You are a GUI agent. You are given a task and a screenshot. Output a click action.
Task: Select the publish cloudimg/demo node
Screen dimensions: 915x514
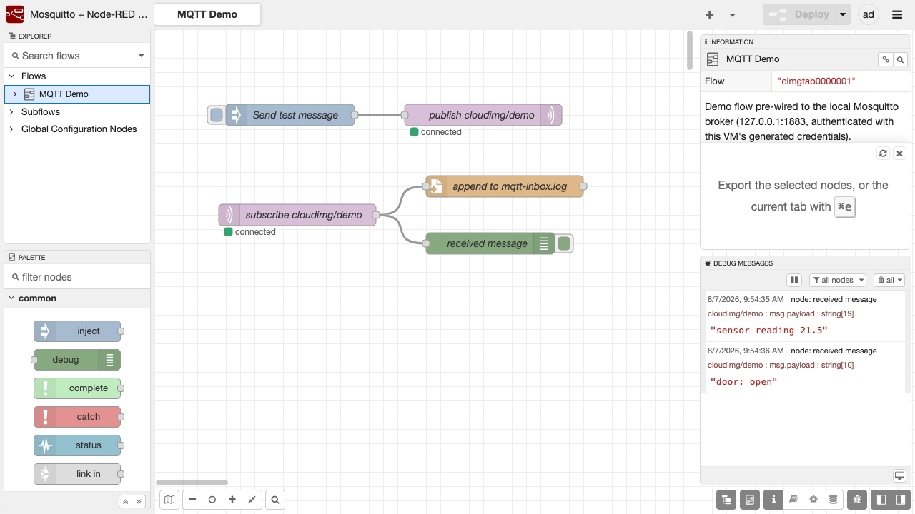(483, 115)
